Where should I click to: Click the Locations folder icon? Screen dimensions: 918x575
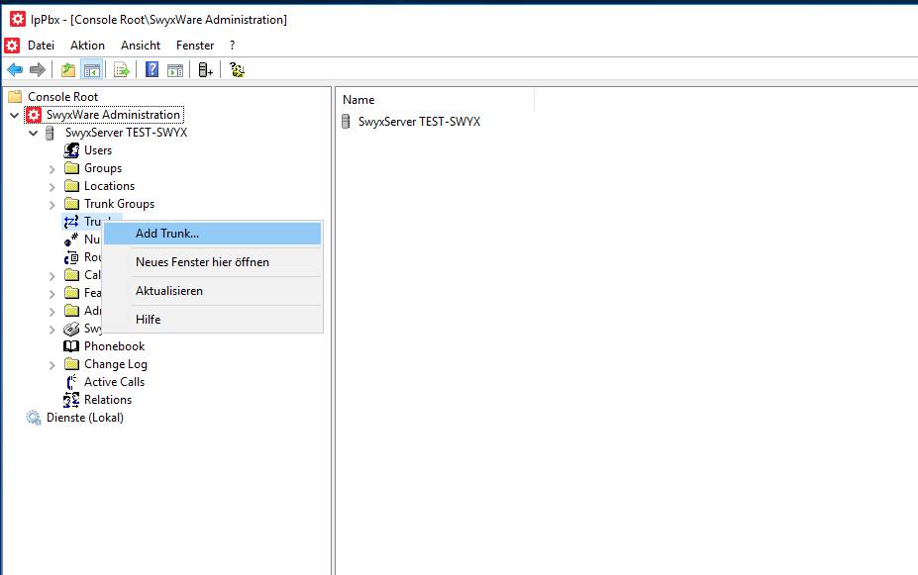[x=71, y=186]
